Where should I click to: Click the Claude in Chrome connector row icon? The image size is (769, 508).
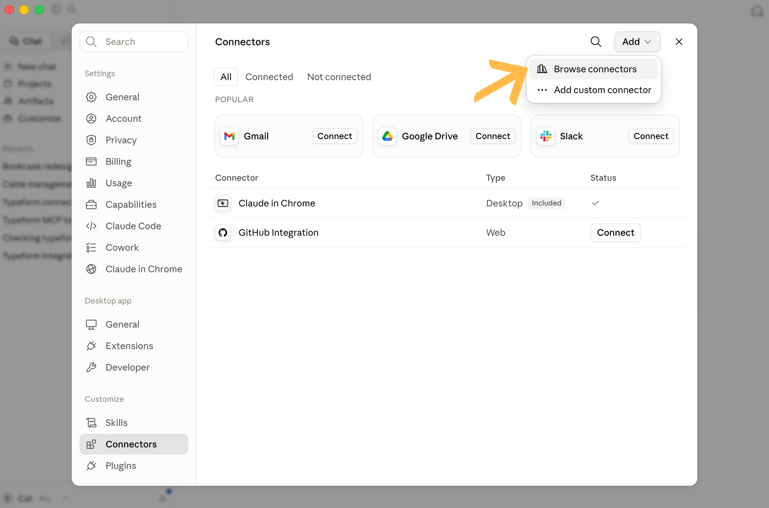pos(223,203)
